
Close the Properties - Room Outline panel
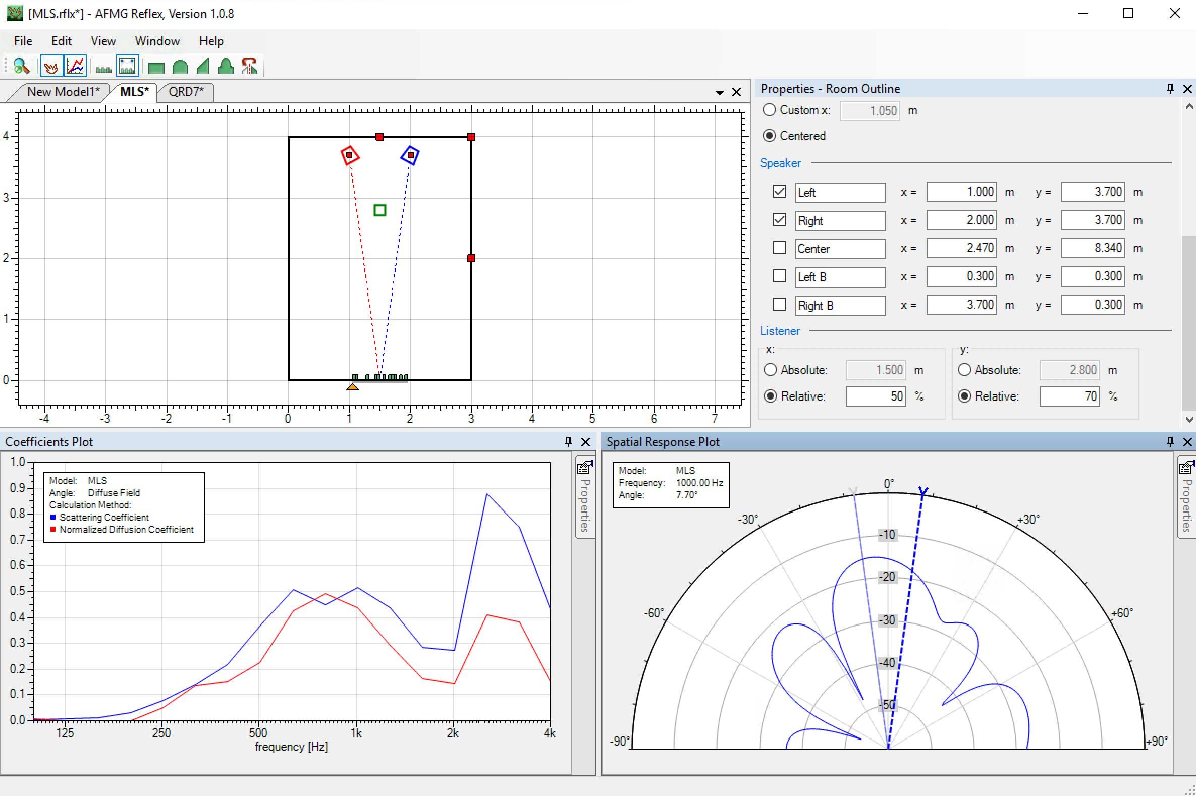point(1187,88)
